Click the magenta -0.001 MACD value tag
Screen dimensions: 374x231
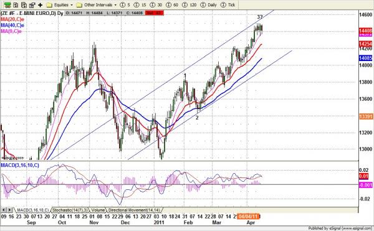(x=365, y=185)
